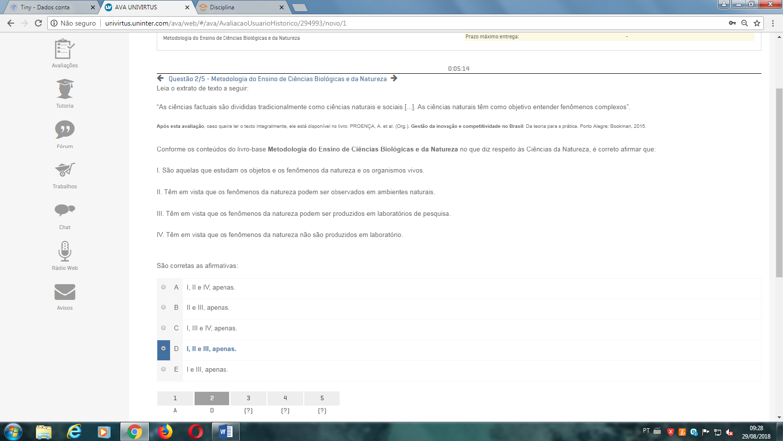Jump to question 5 in the navigator
783x441 pixels.
coord(322,398)
